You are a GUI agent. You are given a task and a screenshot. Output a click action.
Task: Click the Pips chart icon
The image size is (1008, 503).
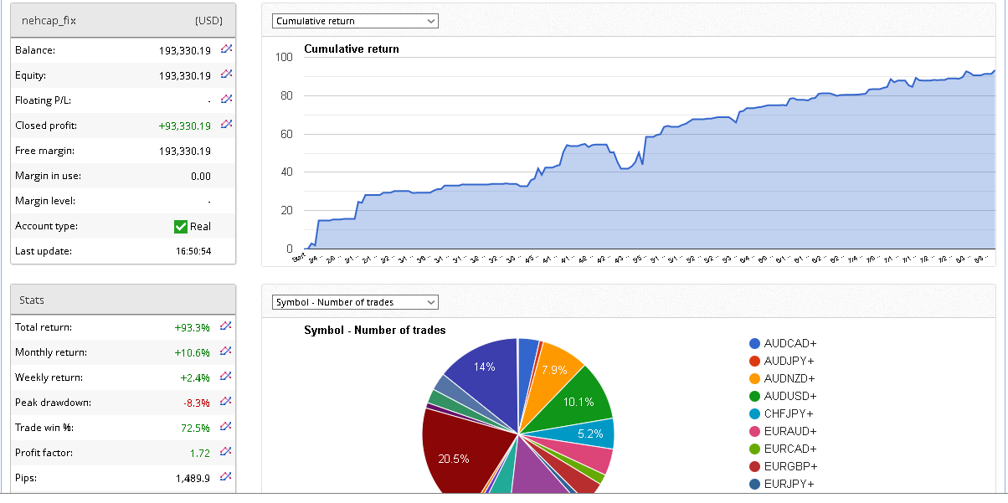pos(226,477)
